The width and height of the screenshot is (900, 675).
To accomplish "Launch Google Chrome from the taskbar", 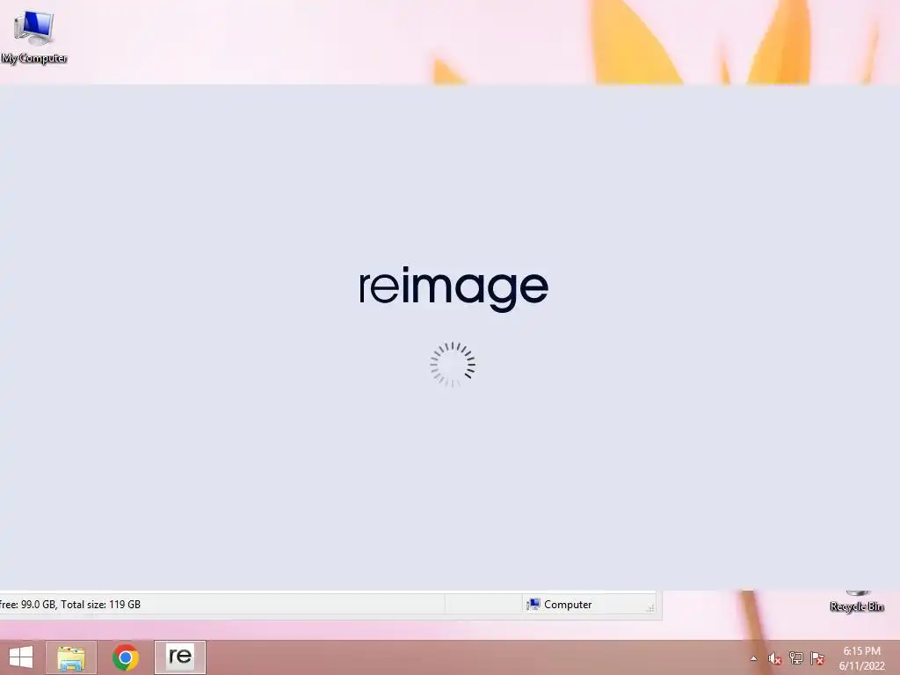I will pyautogui.click(x=125, y=657).
